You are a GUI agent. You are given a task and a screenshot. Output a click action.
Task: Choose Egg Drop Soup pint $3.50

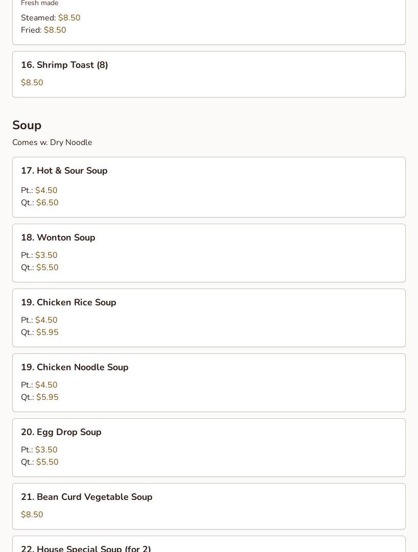coord(46,450)
